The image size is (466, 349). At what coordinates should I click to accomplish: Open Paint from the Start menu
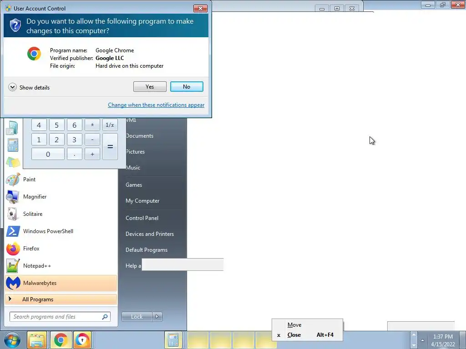coord(61,179)
